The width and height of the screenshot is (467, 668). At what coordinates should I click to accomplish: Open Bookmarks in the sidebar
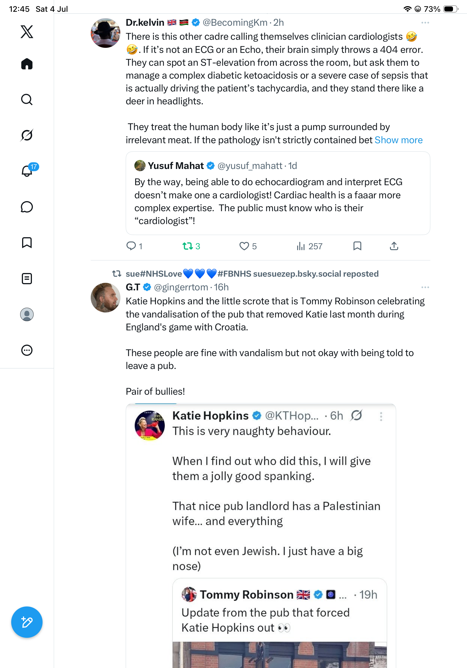click(x=27, y=243)
